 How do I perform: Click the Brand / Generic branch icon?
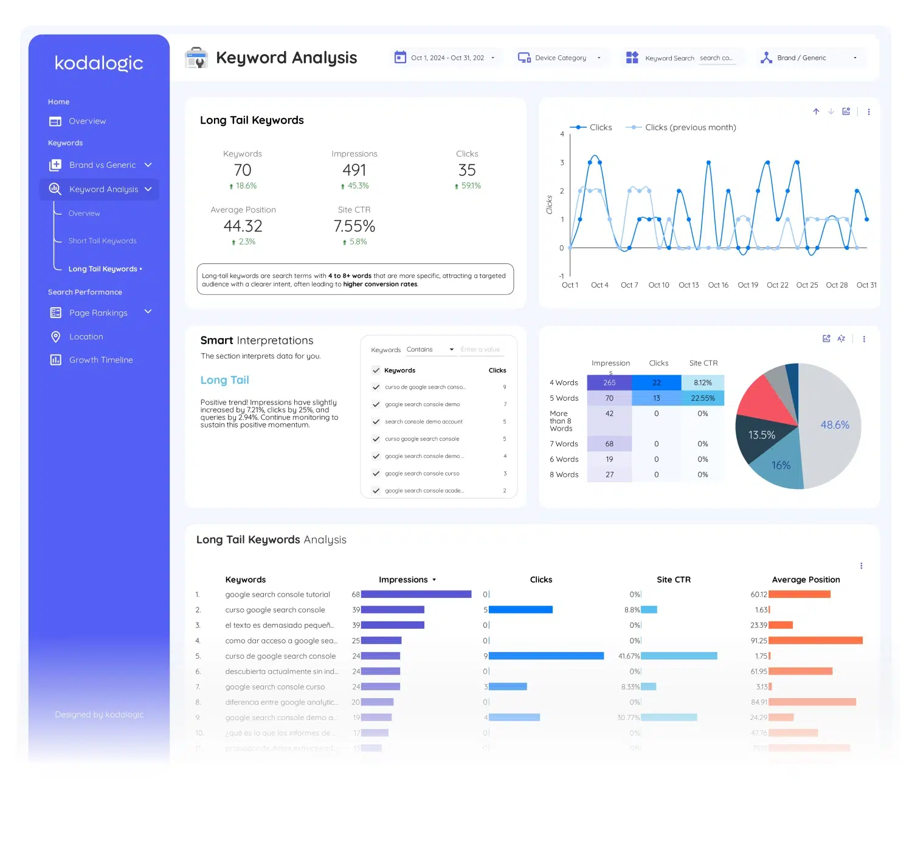[766, 58]
